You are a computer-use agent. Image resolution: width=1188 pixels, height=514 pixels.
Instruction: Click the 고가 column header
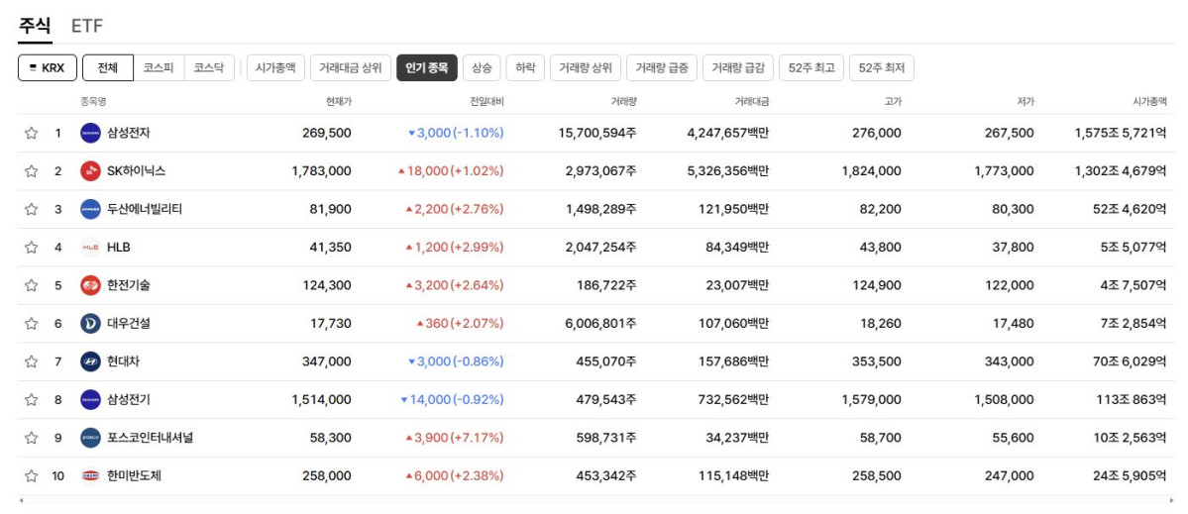click(893, 101)
